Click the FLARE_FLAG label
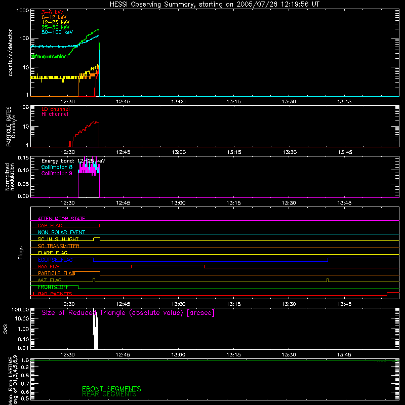 click(x=53, y=253)
